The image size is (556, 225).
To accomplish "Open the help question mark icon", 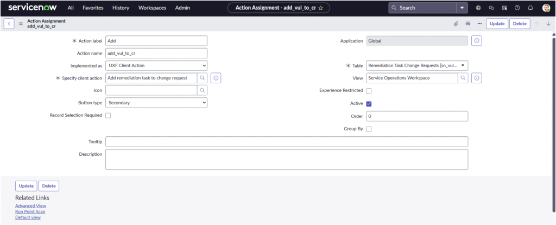I will [x=517, y=8].
